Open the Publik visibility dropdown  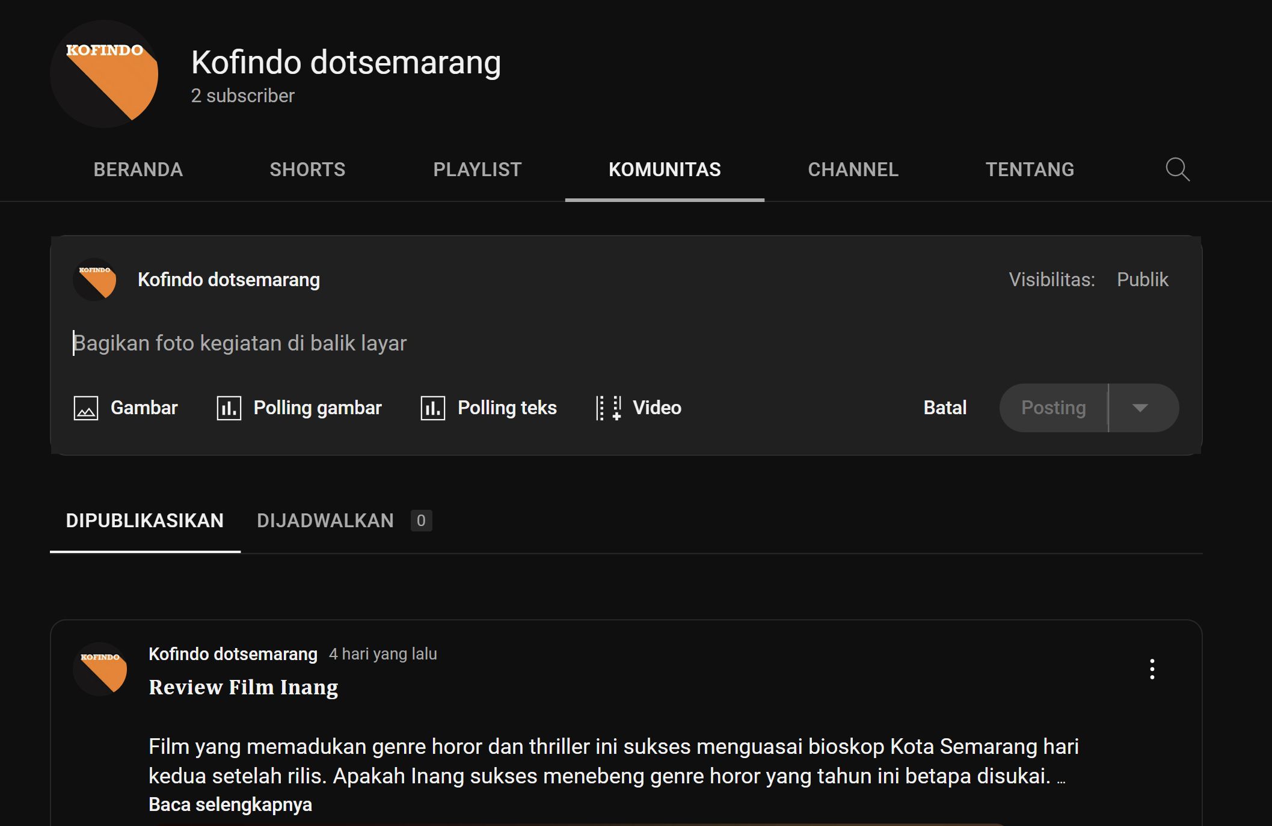pos(1142,280)
